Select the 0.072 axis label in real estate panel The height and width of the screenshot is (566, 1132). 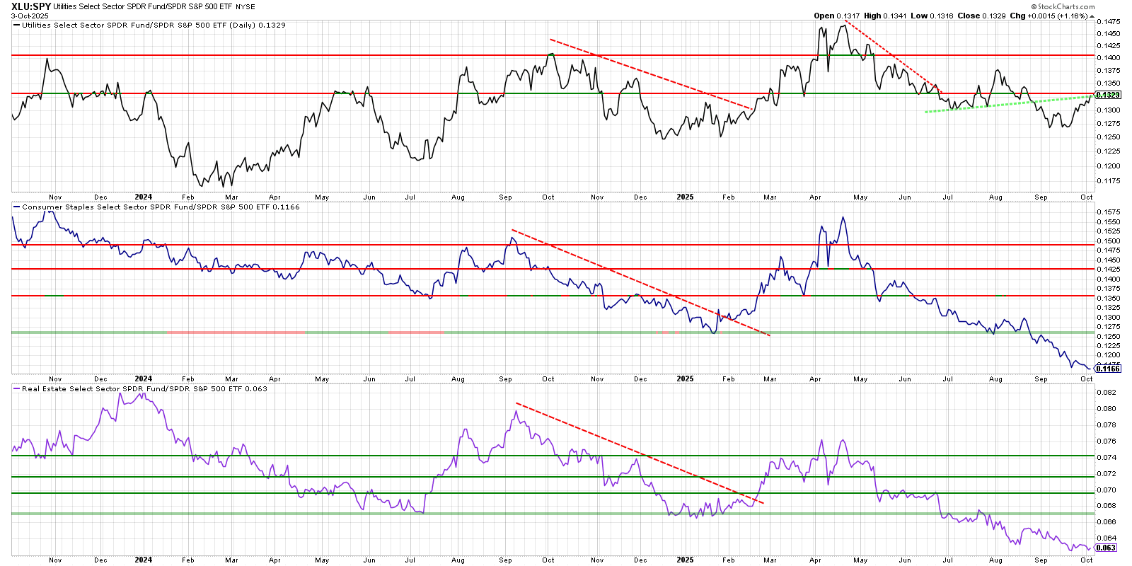pos(1107,473)
